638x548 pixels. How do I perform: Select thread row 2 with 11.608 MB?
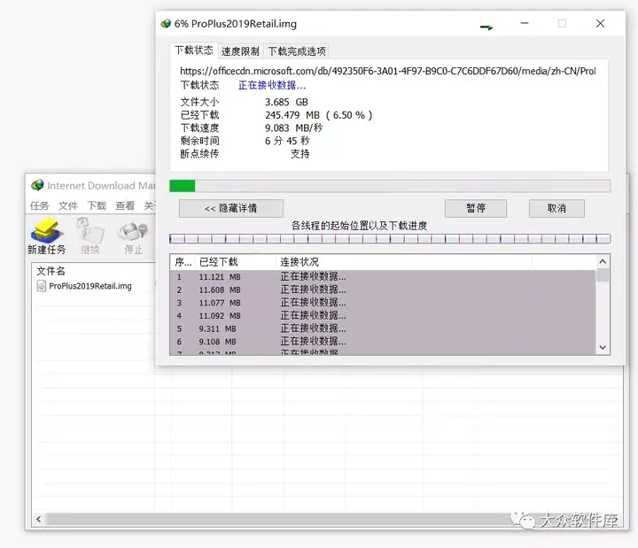pos(383,289)
